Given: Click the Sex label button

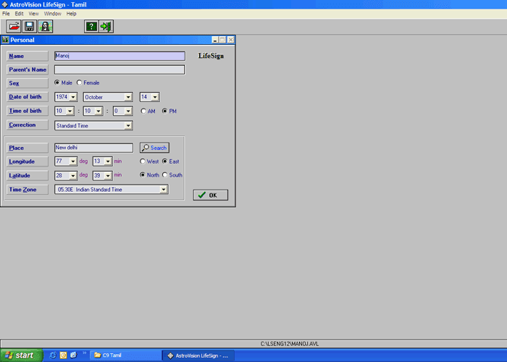Looking at the screenshot, I should (x=28, y=83).
